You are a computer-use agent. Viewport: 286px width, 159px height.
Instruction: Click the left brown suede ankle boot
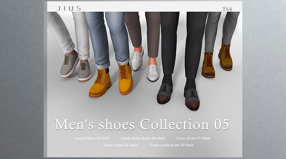tap(208, 65)
